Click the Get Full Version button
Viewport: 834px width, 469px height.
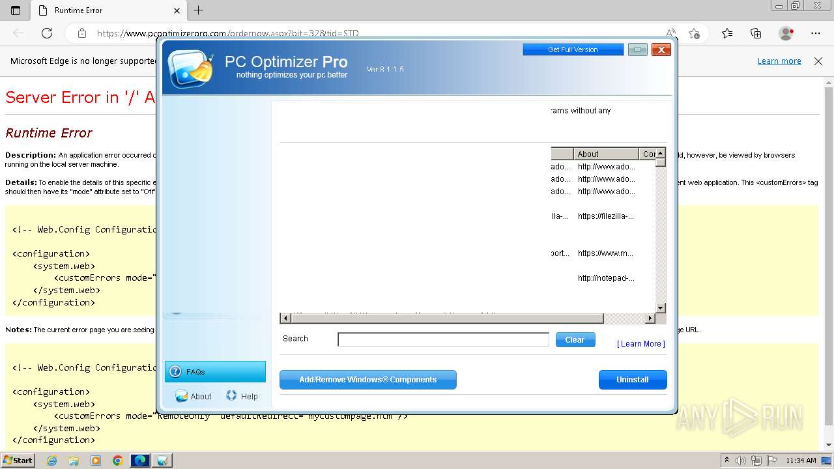click(x=573, y=50)
